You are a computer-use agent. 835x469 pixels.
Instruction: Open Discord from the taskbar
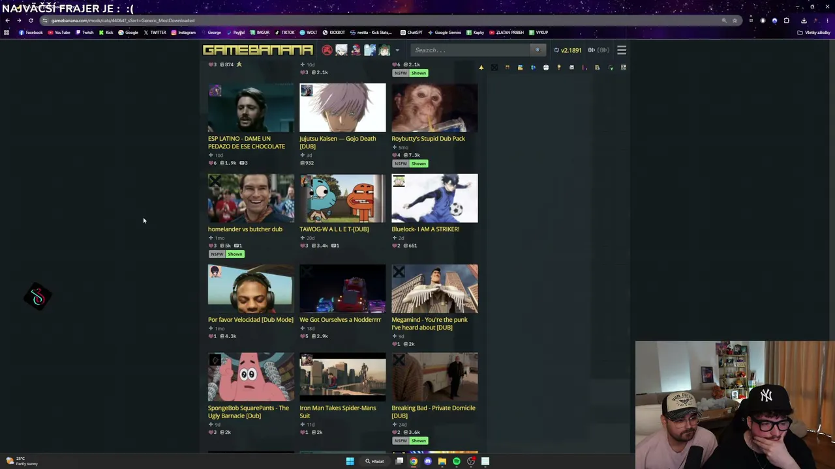pos(428,461)
